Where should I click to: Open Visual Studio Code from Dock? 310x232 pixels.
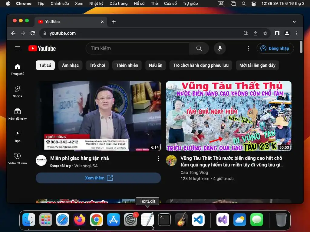(x=198, y=219)
